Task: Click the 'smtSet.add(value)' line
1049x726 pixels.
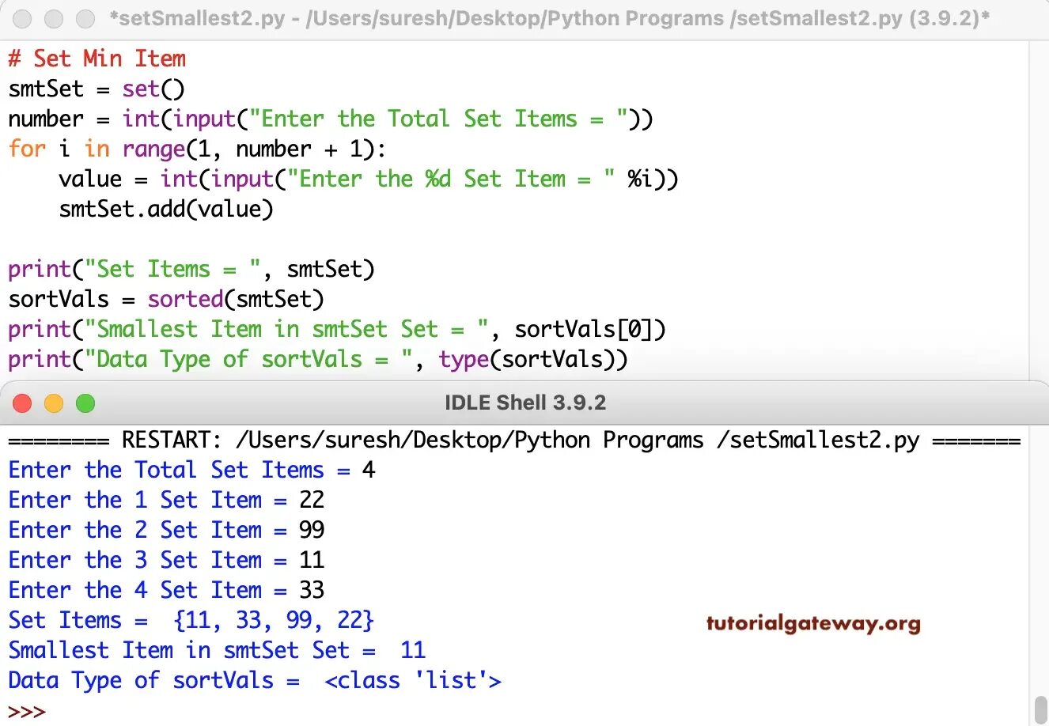Action: (166, 209)
